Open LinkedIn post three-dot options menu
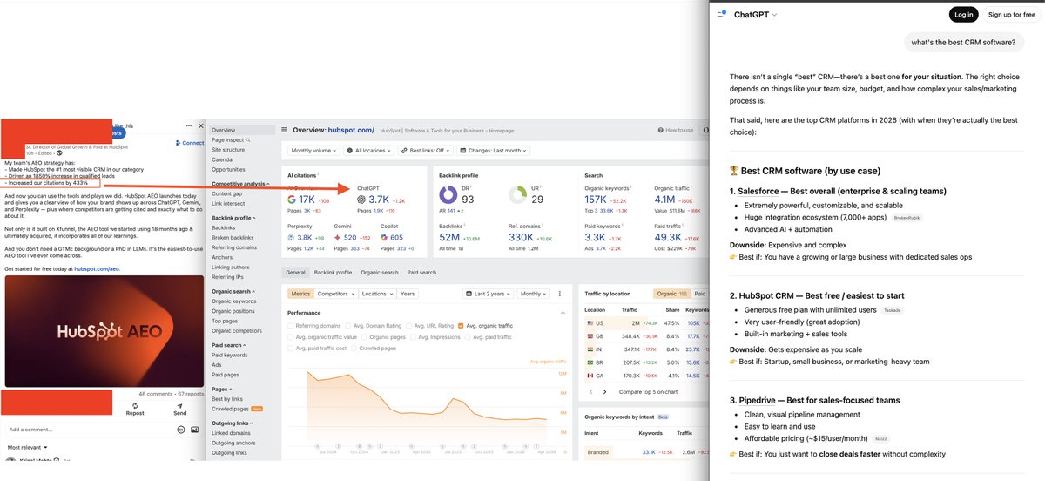1045x481 pixels. click(188, 127)
